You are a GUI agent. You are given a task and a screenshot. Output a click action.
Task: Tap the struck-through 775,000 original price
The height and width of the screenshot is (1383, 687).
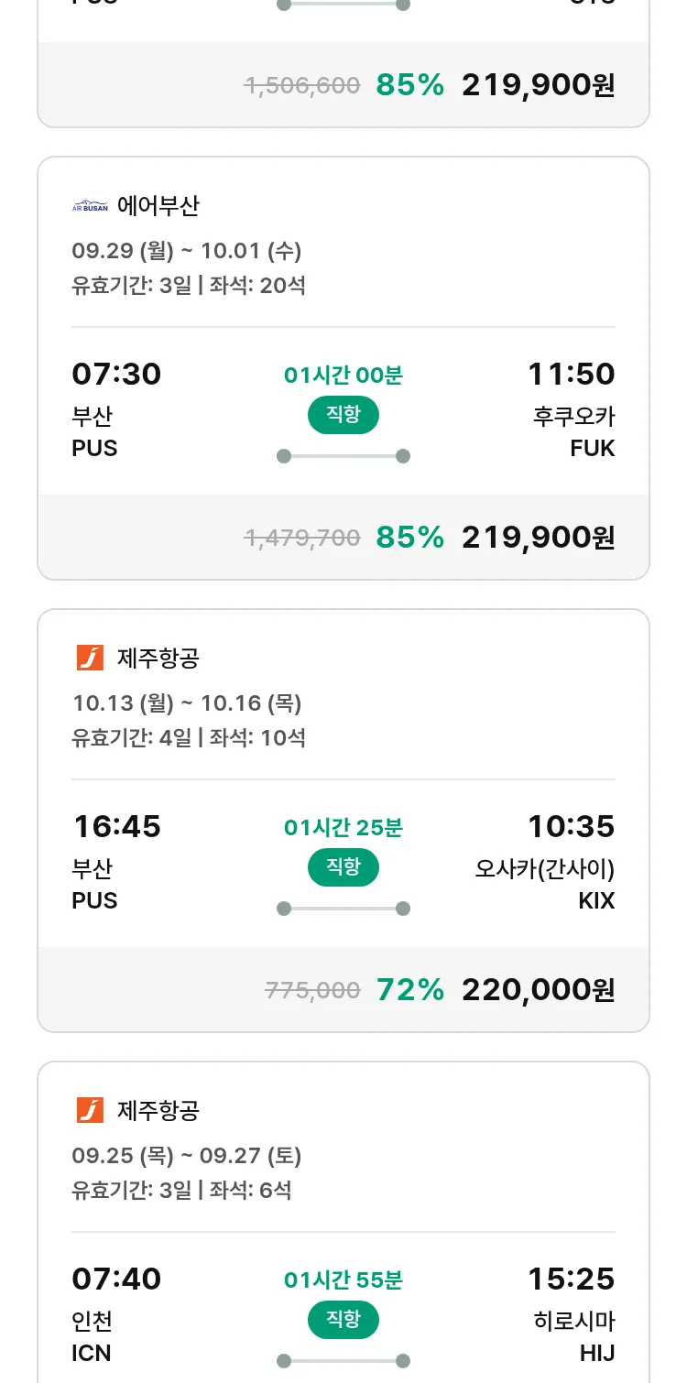[x=312, y=990]
